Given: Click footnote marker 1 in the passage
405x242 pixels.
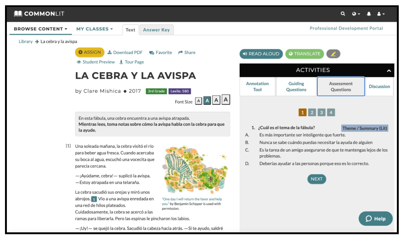Looking at the screenshot, I should click(94, 199).
